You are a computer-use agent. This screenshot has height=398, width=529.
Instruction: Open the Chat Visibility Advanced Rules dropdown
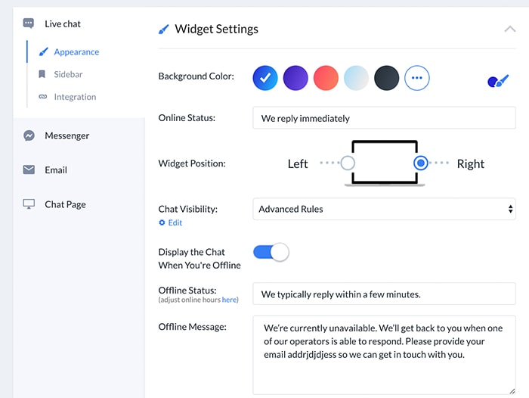coord(384,209)
